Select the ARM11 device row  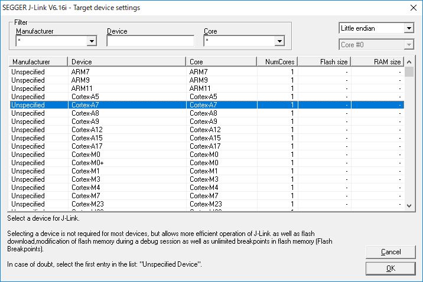click(207, 88)
